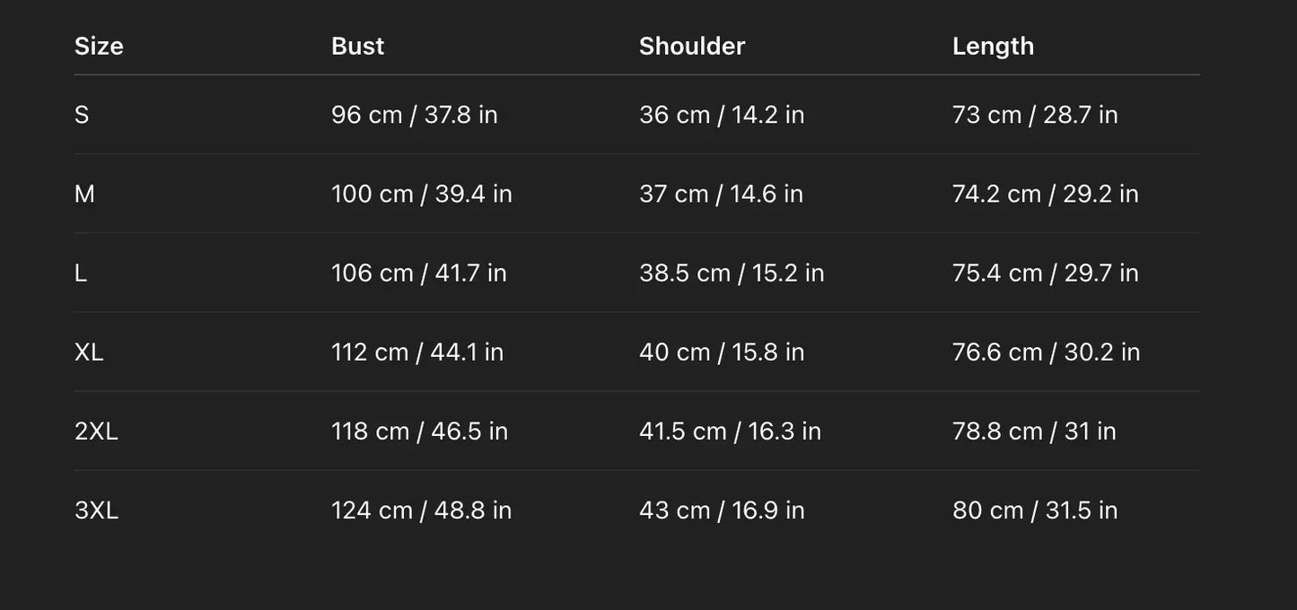Select the M size row label
Image resolution: width=1297 pixels, height=610 pixels.
tap(84, 194)
